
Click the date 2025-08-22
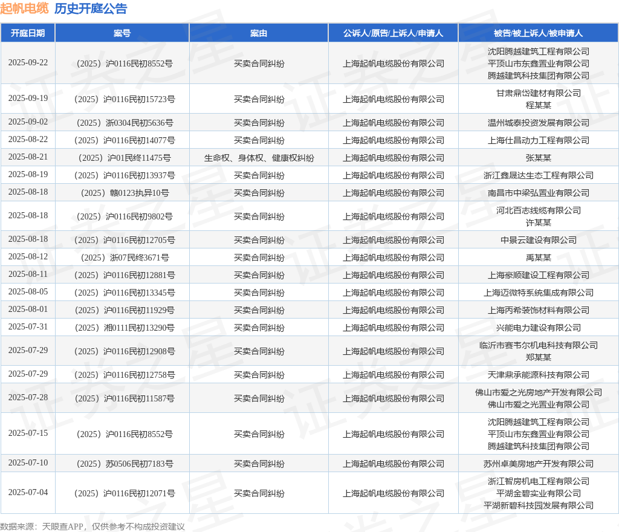[x=28, y=139]
